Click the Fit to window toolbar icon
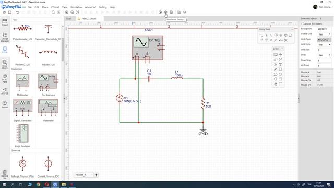Image resolution: width=334 pixels, height=188 pixels. [x=78, y=13]
